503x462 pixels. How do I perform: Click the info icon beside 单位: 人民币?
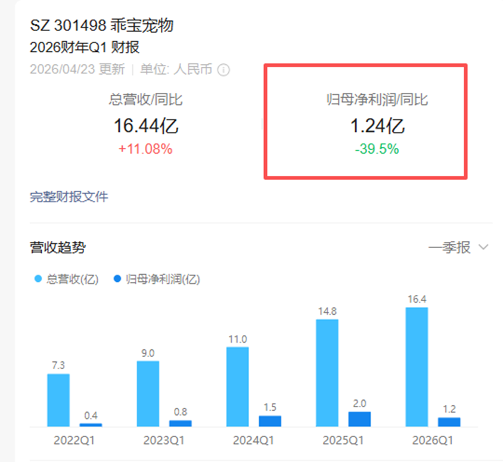pyautogui.click(x=223, y=70)
